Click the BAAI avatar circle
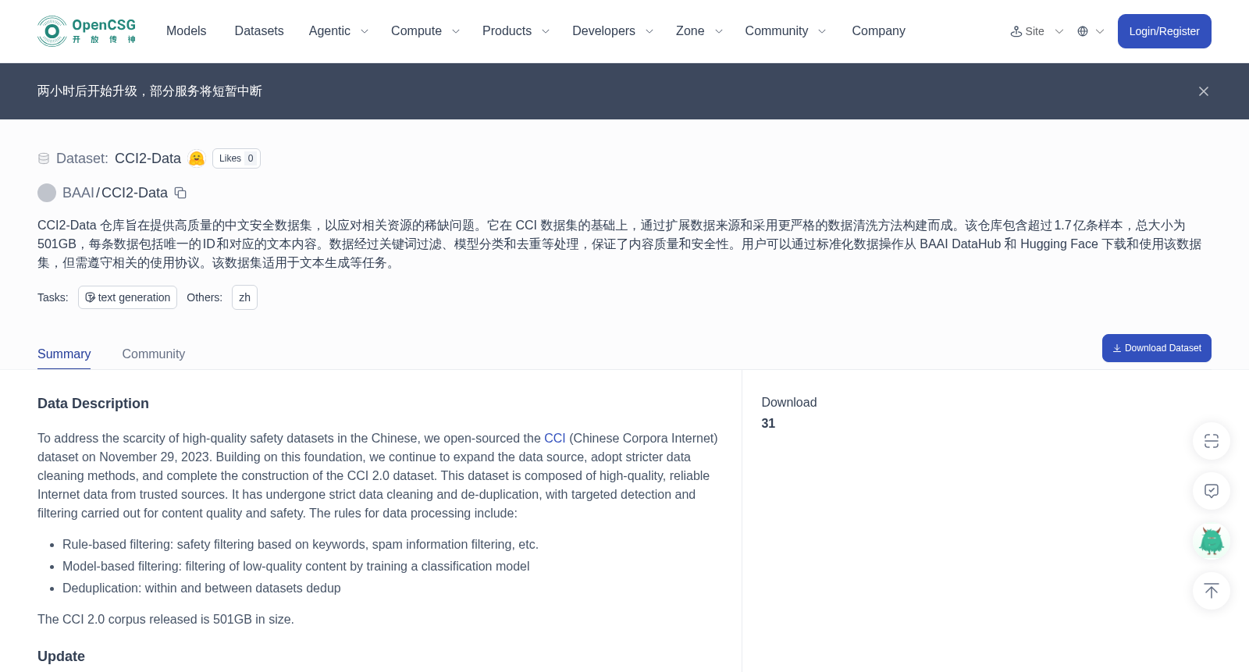 pos(47,193)
